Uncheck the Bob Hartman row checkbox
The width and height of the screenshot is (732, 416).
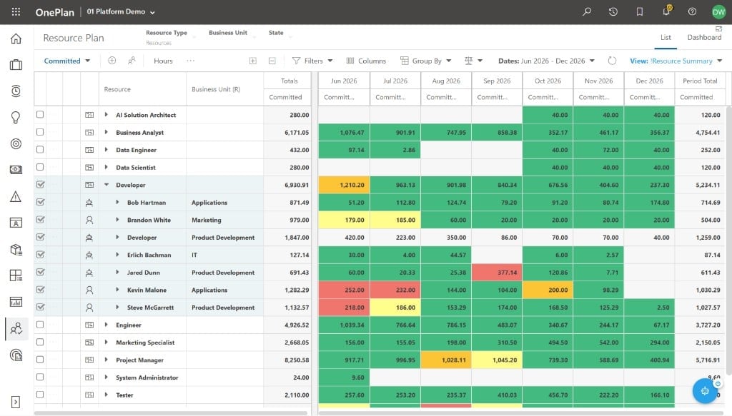[x=40, y=202]
